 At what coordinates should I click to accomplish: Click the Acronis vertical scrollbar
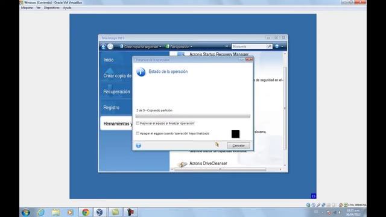coord(285,108)
